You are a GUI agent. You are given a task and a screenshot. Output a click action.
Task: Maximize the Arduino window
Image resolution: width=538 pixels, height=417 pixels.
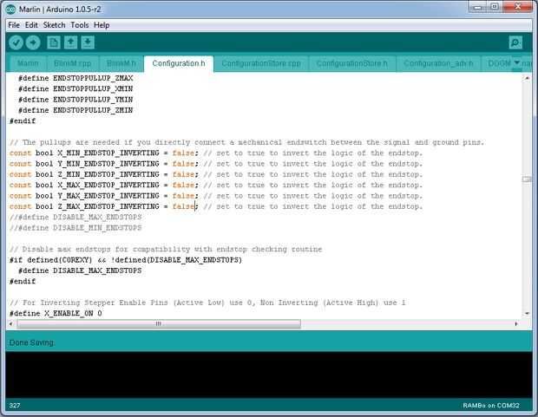(x=495, y=7)
